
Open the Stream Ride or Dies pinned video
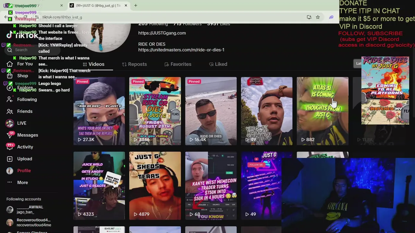click(155, 111)
